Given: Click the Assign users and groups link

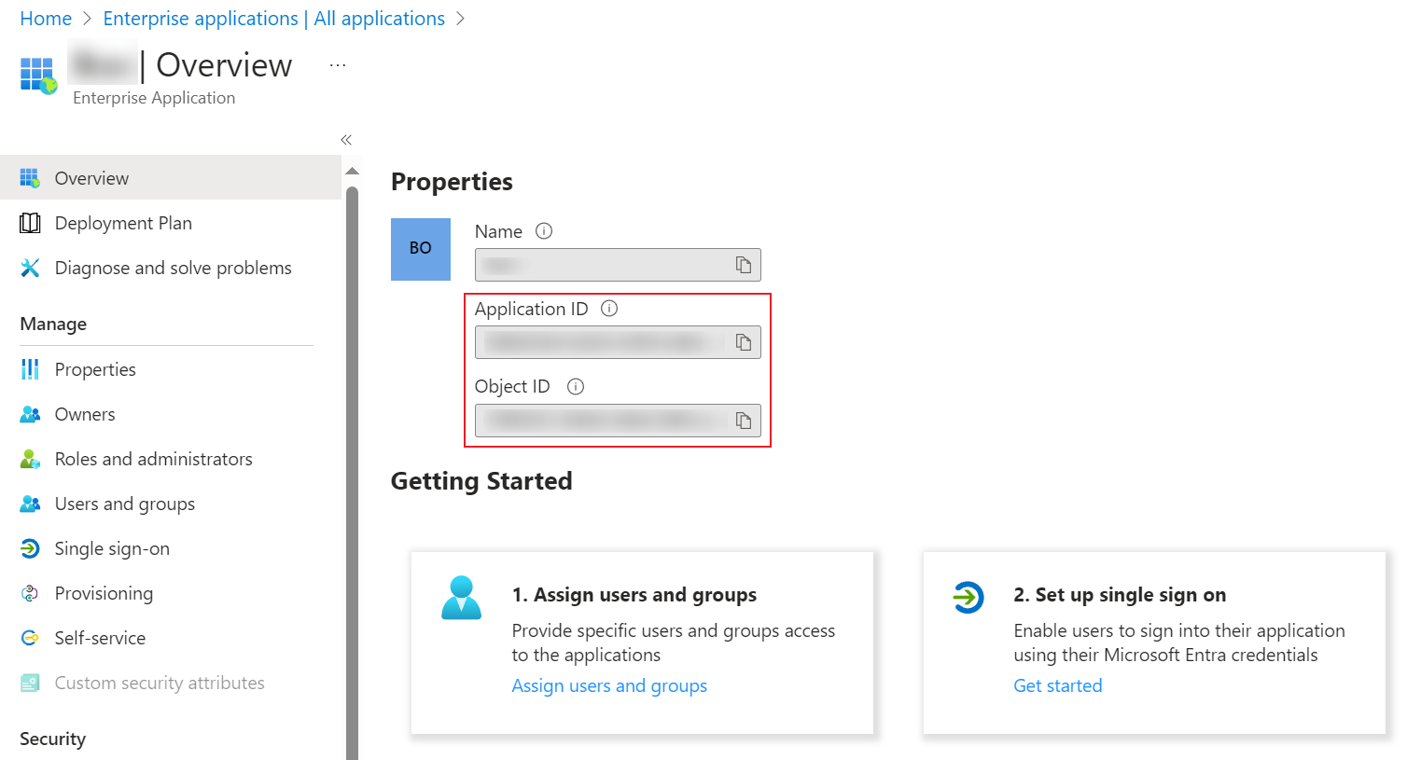Looking at the screenshot, I should tap(609, 685).
